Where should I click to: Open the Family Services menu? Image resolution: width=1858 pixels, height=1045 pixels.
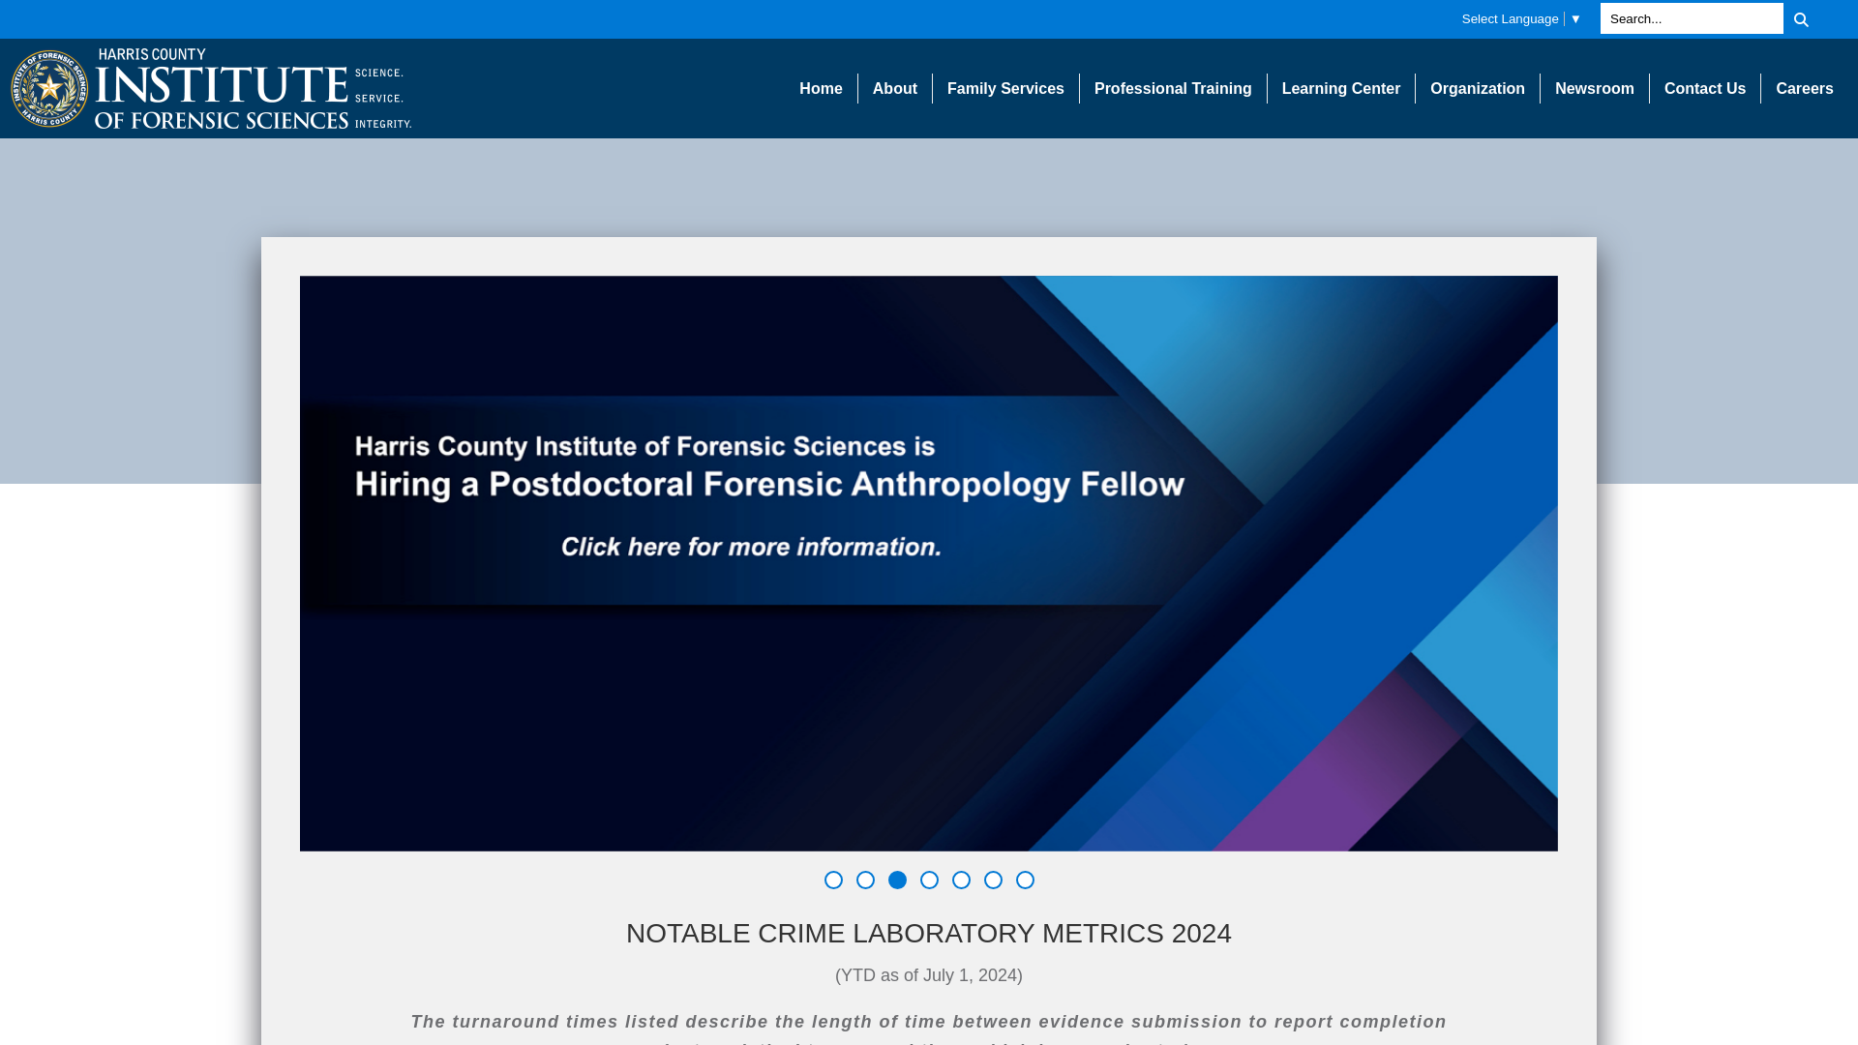(x=1005, y=88)
